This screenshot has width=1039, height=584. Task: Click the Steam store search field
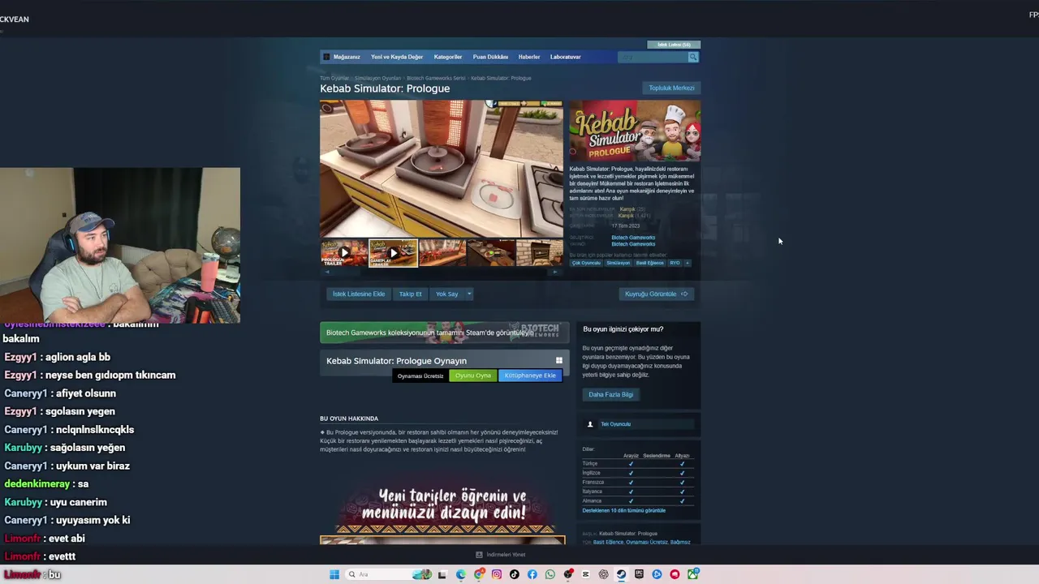653,57
